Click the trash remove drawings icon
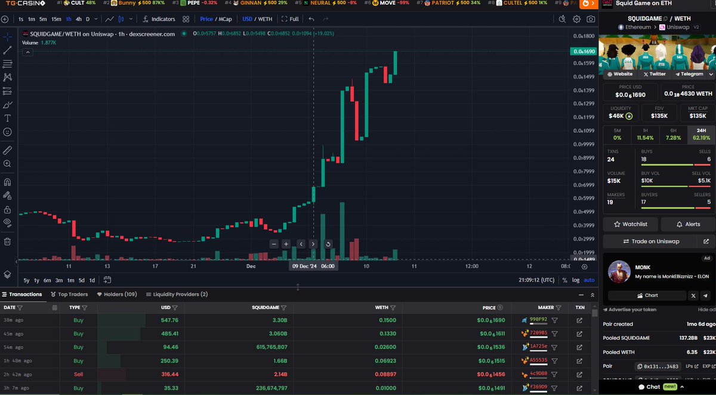This screenshot has width=716, height=395. tap(7, 241)
